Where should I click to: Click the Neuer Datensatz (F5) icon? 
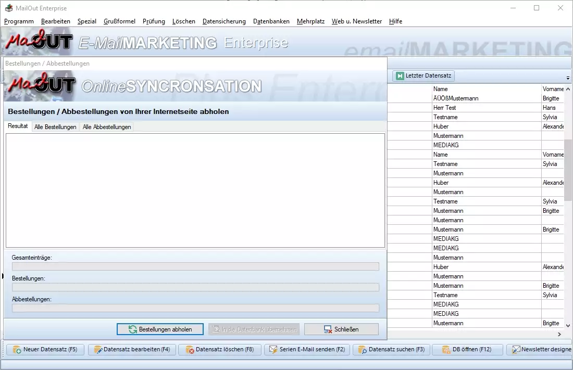17,350
